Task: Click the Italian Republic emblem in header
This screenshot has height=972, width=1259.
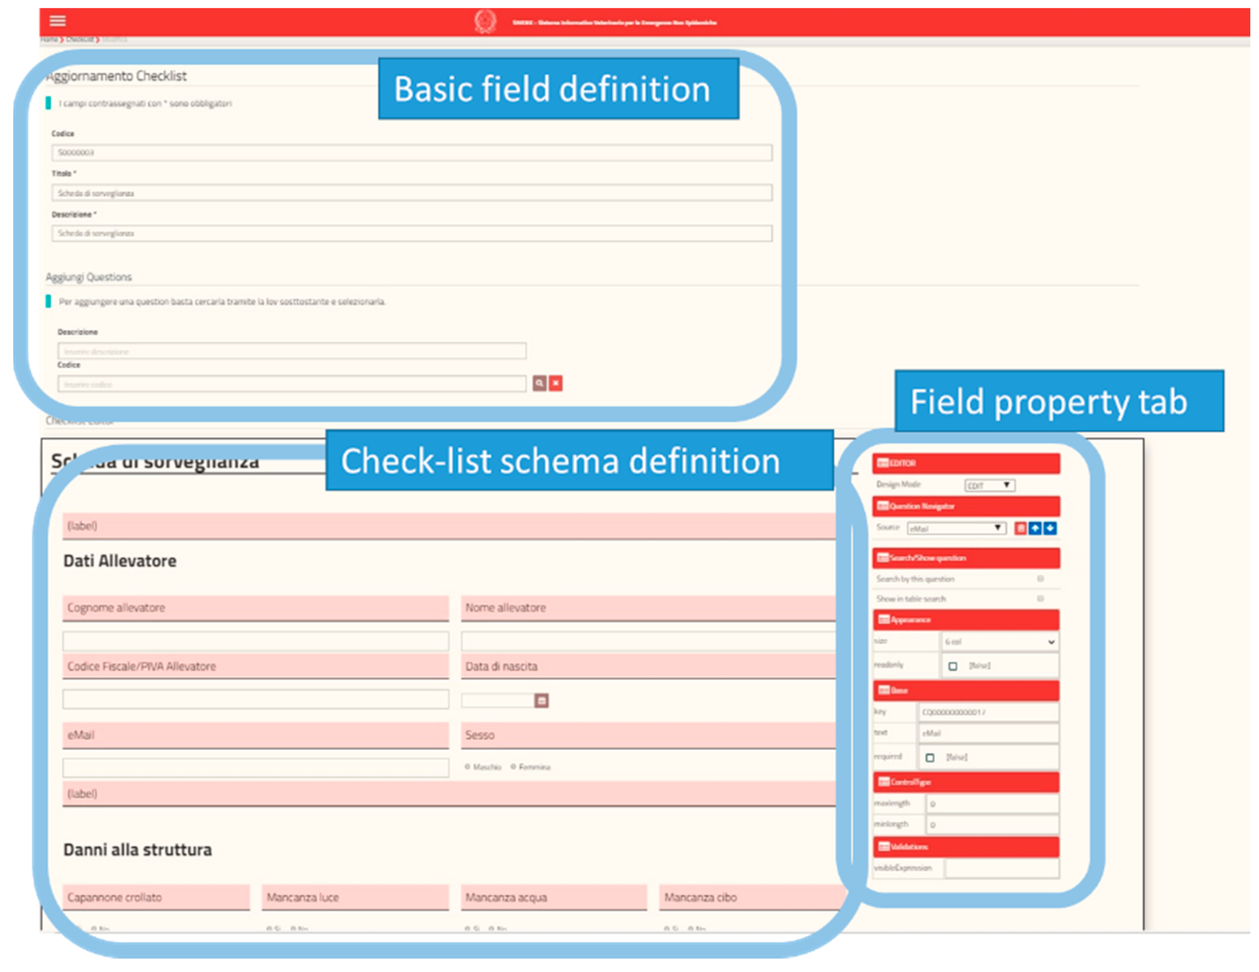Action: click(485, 21)
